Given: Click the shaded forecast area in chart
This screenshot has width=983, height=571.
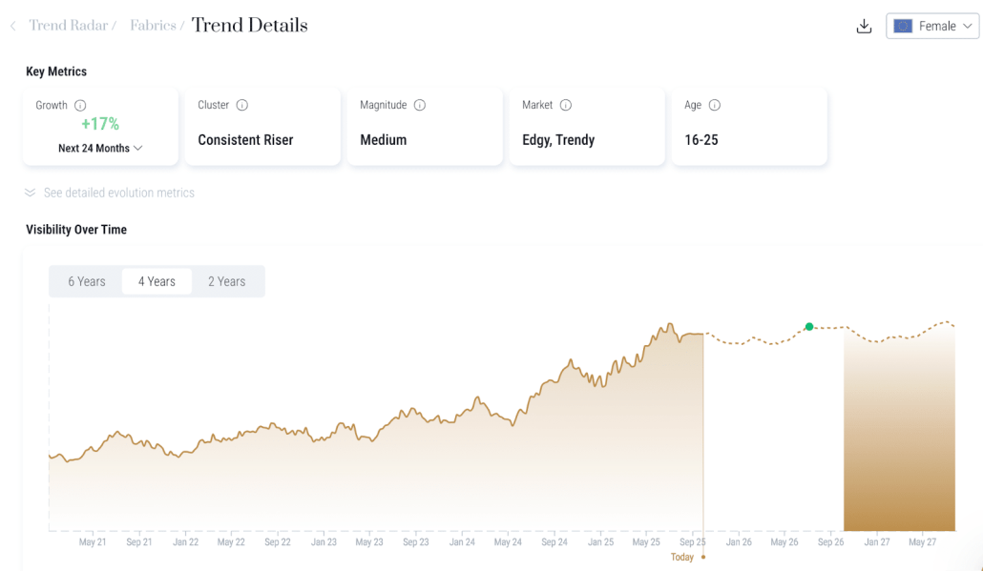Looking at the screenshot, I should [x=899, y=448].
